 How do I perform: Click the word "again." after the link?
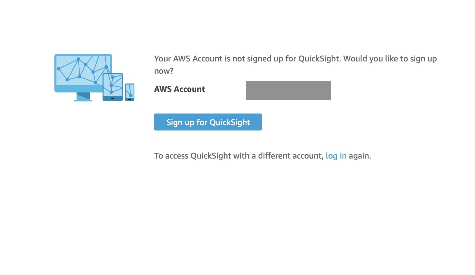click(360, 156)
